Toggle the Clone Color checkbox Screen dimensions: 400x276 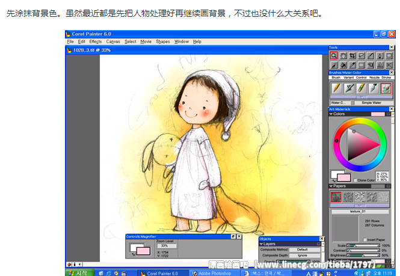355,180
